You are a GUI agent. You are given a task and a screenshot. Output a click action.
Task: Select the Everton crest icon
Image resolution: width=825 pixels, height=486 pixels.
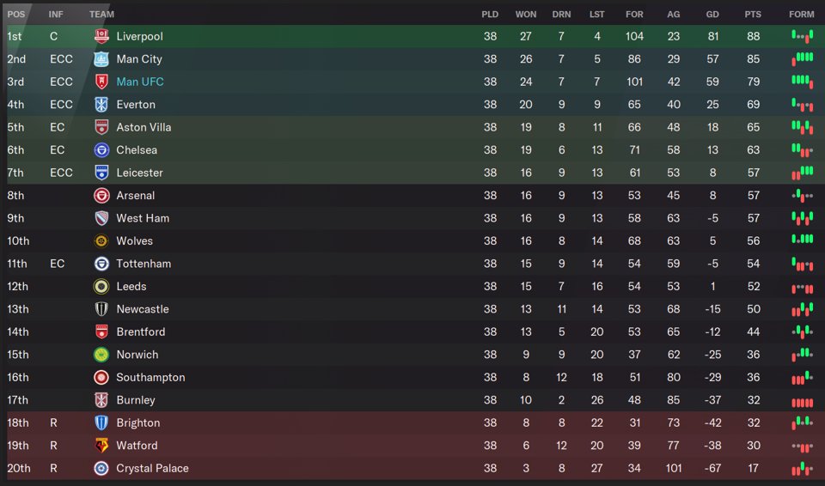[101, 105]
